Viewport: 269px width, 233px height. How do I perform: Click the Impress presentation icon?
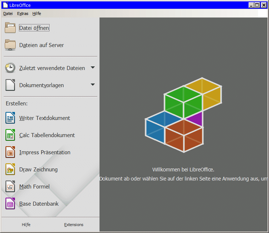pyautogui.click(x=10, y=152)
